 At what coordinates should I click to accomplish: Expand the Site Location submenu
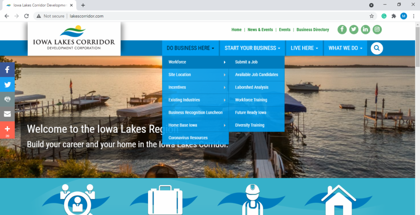coord(195,75)
